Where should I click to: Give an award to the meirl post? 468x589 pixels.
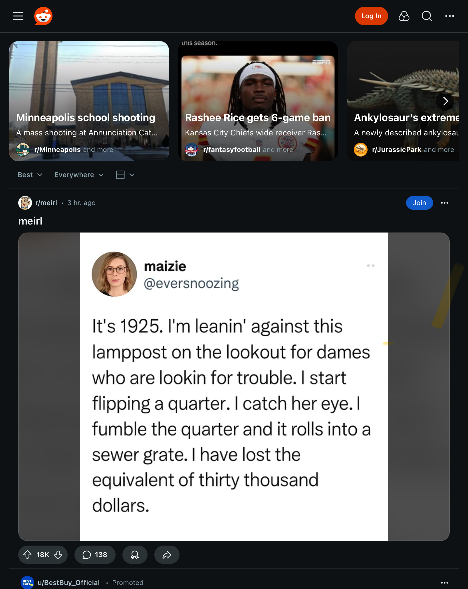135,555
